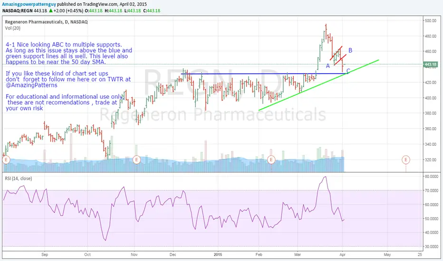Click the 30.0000 RSI axis label
Image resolution: width=443 pixels, height=261 pixels.
[432, 247]
